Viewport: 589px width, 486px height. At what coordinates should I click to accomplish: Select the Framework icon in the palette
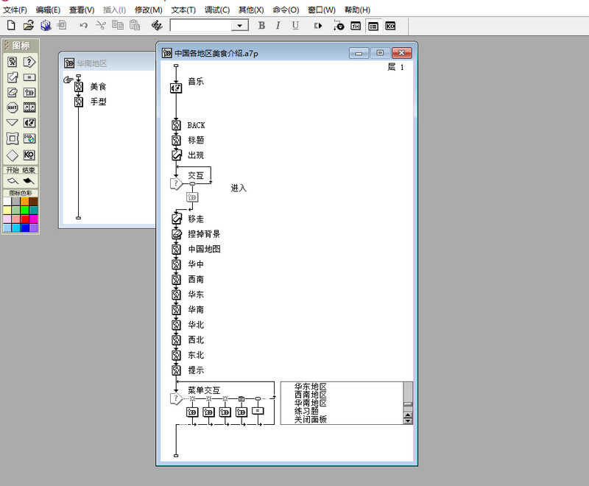(13, 138)
